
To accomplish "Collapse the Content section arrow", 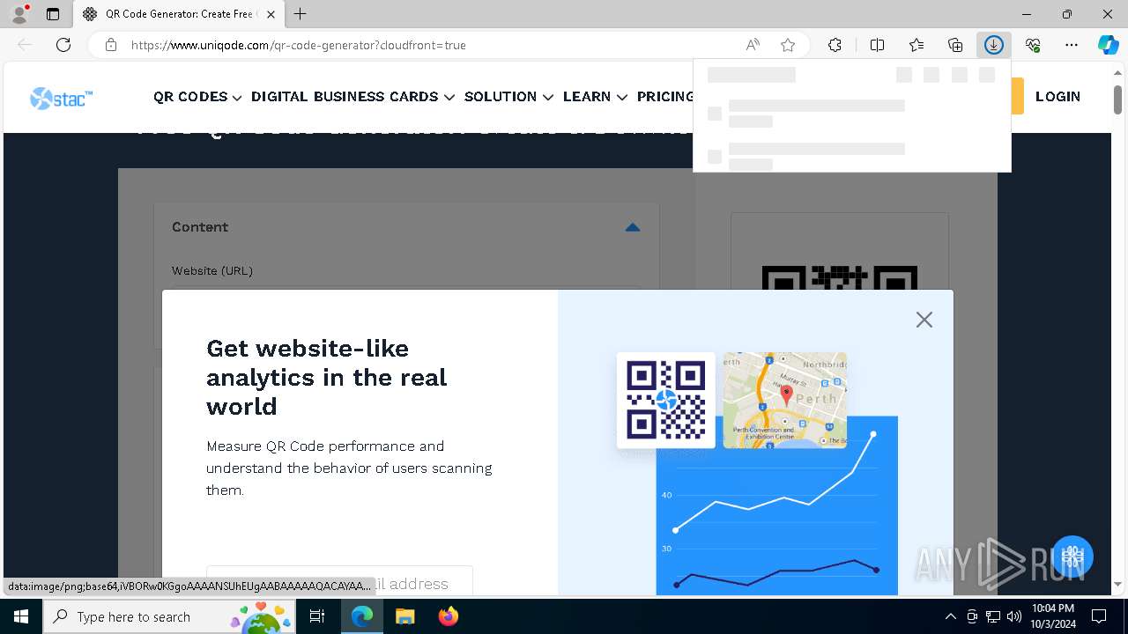I will click(632, 227).
